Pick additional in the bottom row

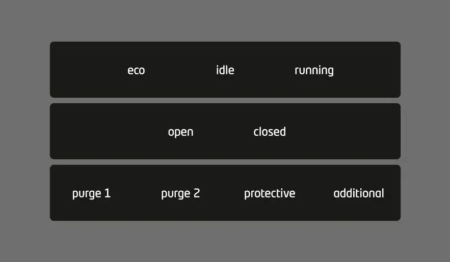pyautogui.click(x=359, y=193)
